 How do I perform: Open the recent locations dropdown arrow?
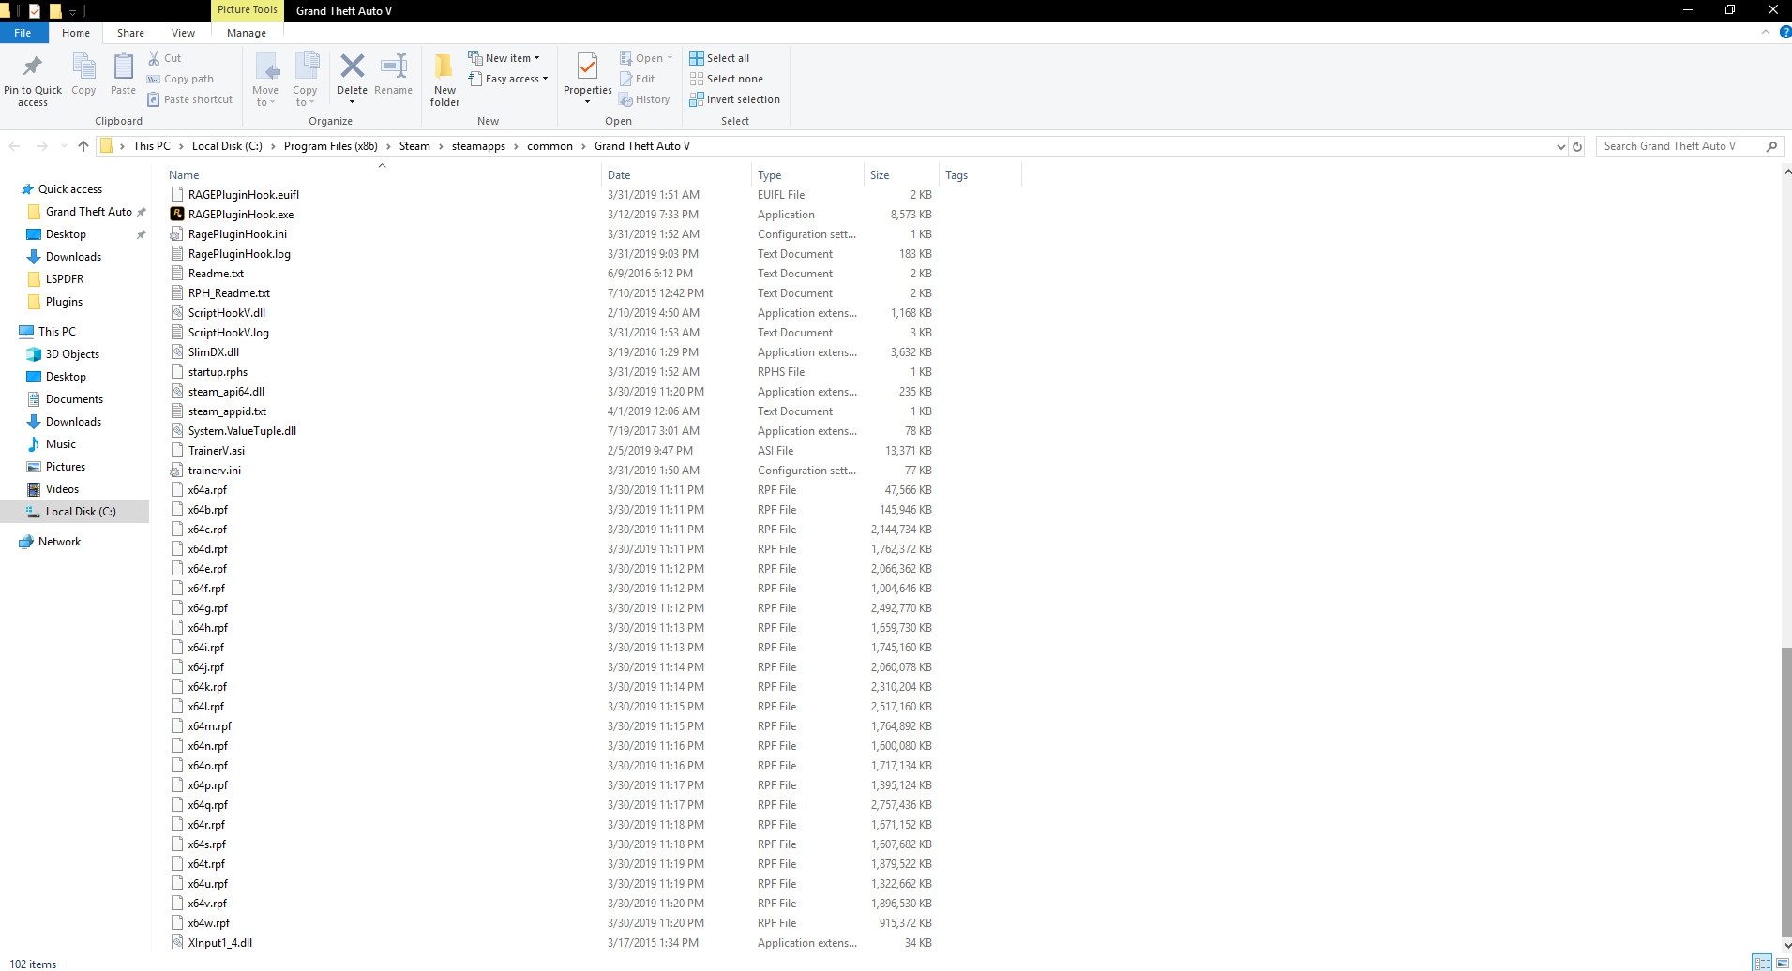click(64, 146)
